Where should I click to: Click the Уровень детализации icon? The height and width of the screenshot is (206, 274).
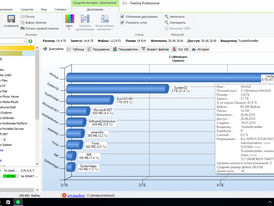point(85,19)
